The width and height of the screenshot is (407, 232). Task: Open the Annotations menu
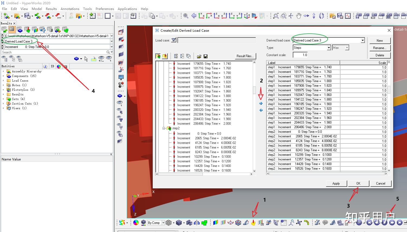70,9
